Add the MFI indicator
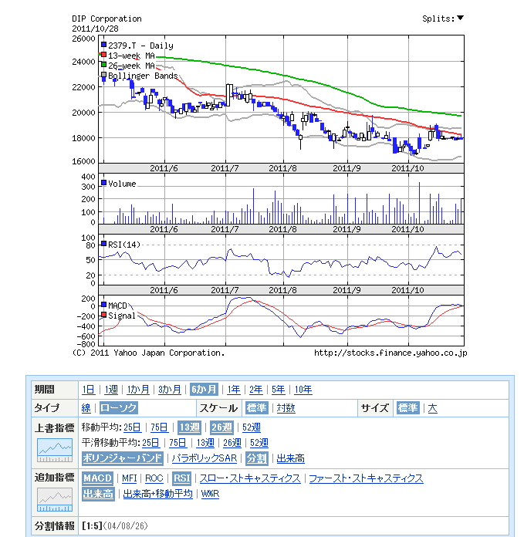Screen dimensions: 524x537 click(129, 478)
